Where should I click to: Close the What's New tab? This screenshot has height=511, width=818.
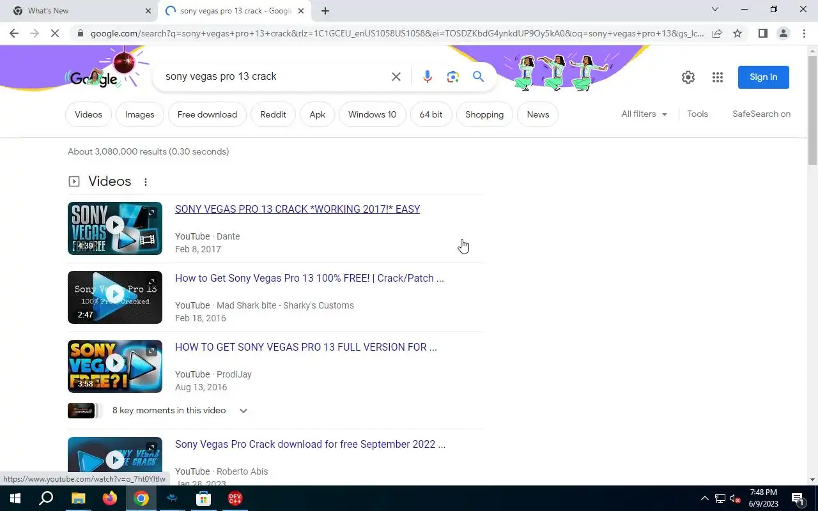tap(148, 11)
